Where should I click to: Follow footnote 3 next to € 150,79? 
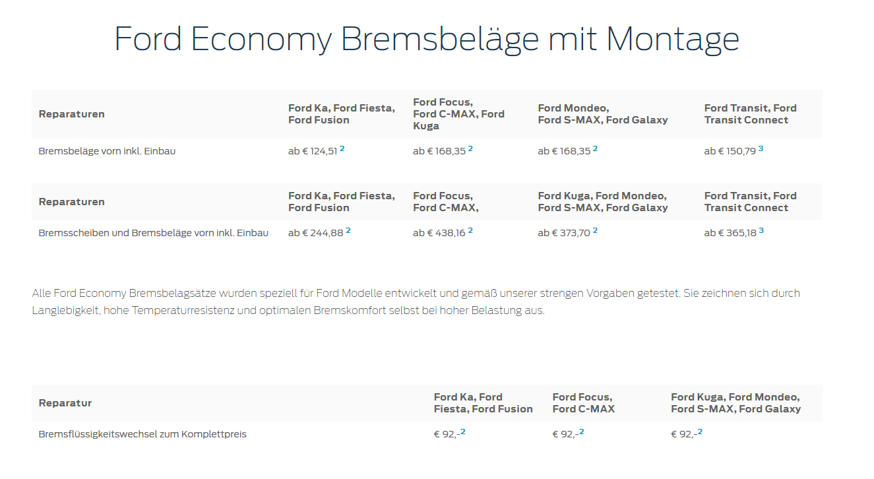[x=761, y=148]
